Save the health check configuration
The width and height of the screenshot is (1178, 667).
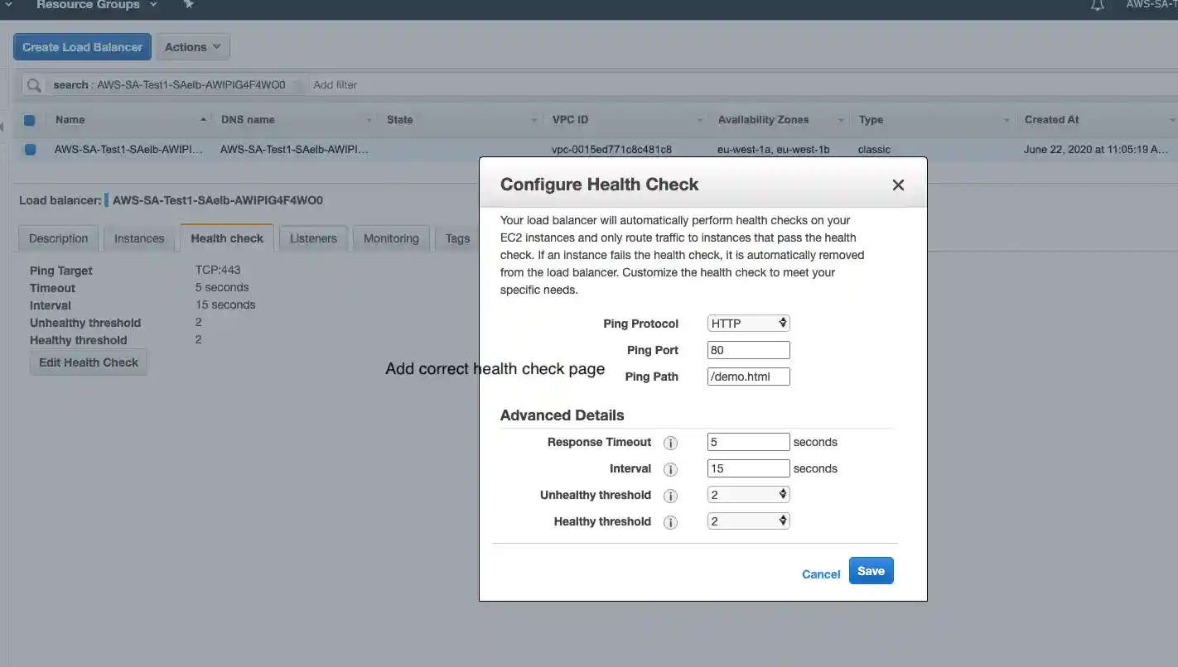(871, 571)
